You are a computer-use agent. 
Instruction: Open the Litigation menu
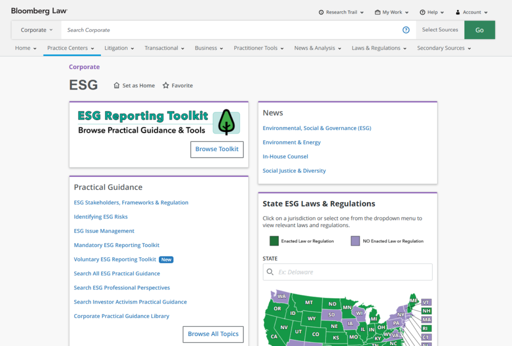click(x=119, y=48)
